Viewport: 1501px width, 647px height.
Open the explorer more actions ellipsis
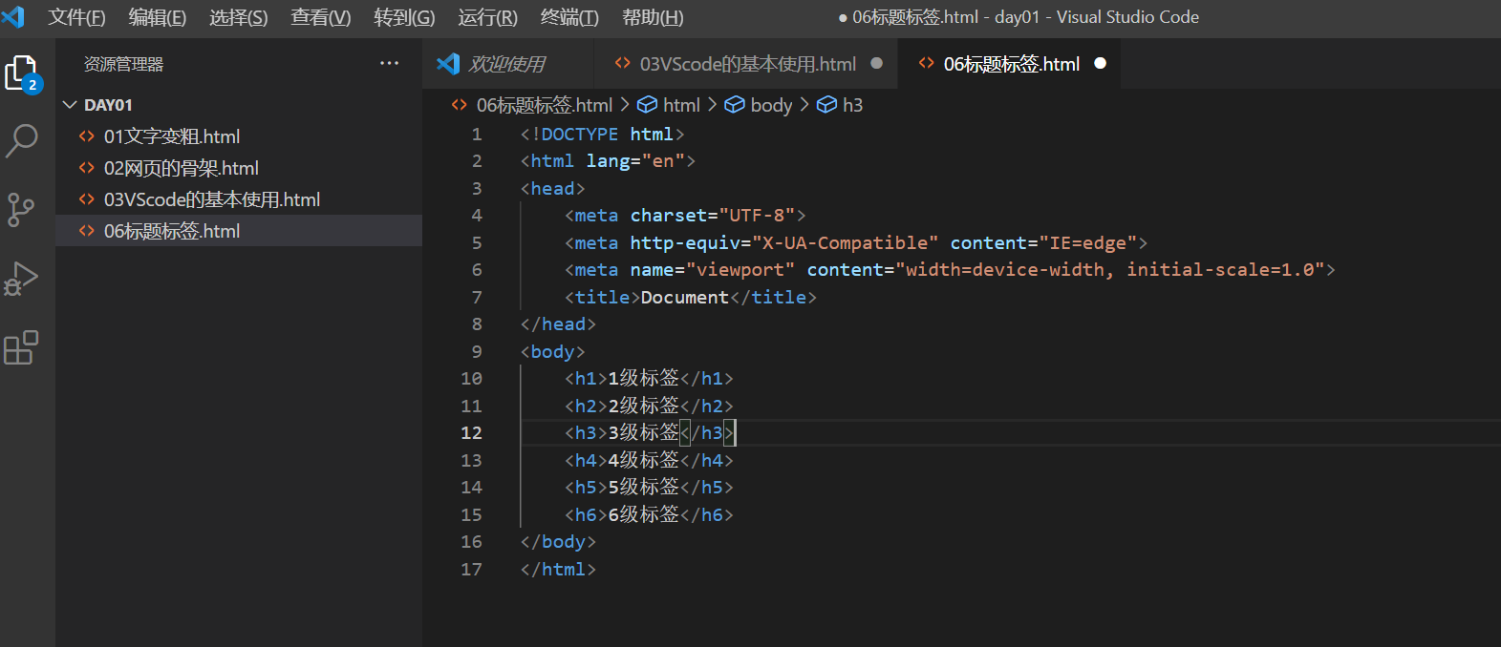389,64
